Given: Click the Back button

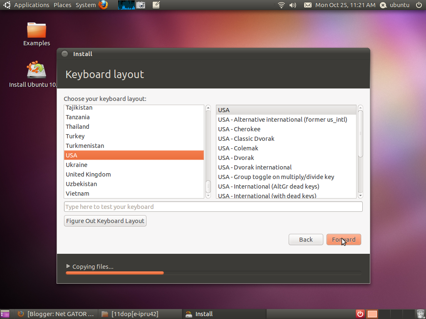Looking at the screenshot, I should [x=306, y=239].
